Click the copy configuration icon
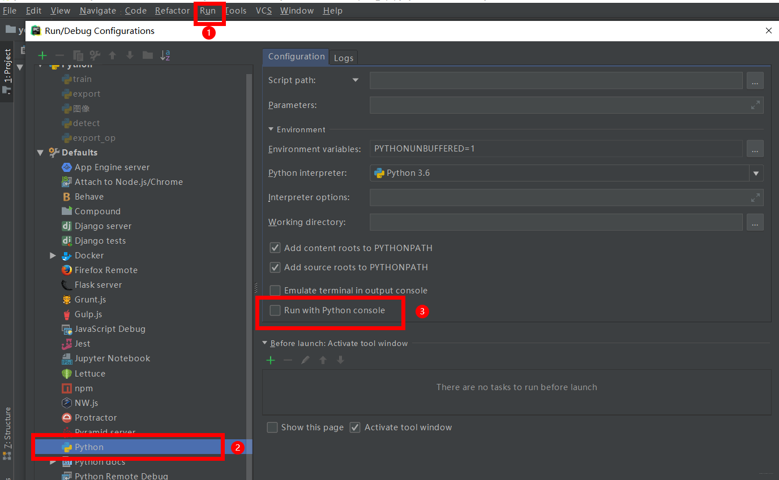 [x=78, y=55]
